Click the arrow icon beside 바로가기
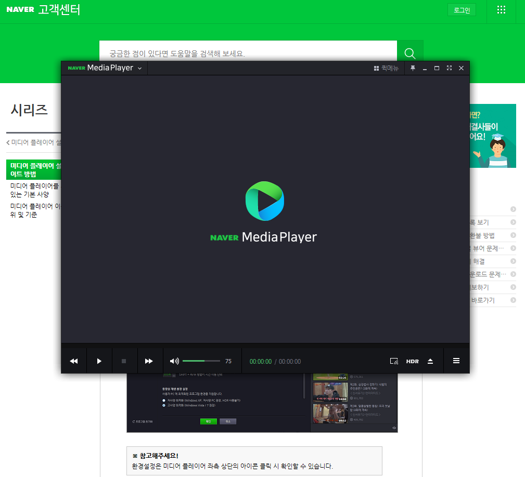 (513, 300)
